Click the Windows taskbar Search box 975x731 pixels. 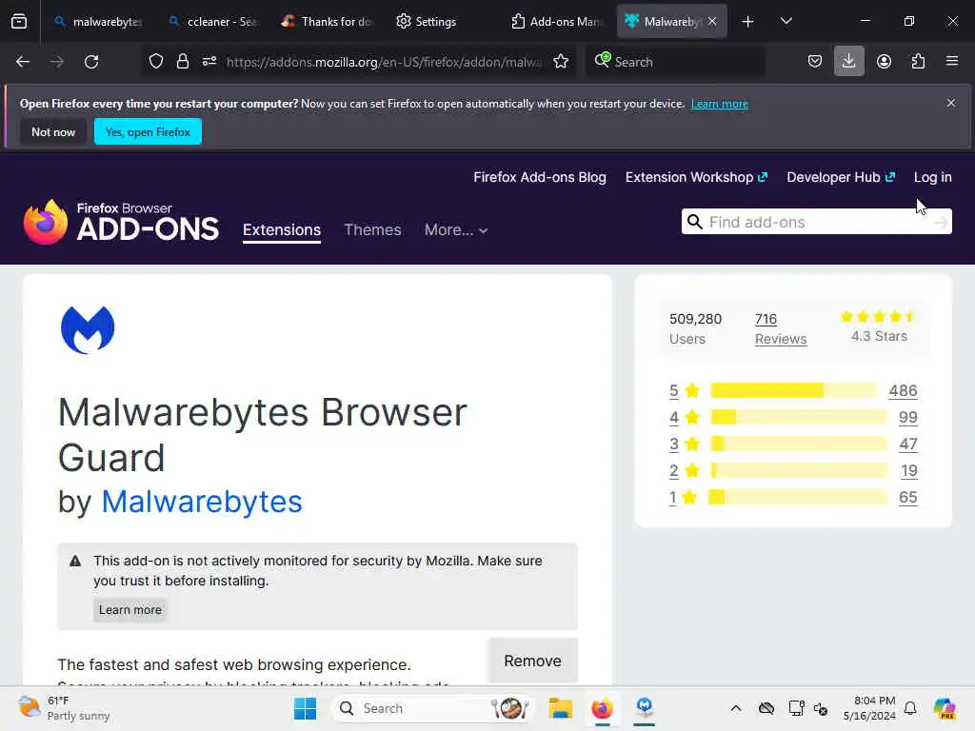(x=433, y=708)
